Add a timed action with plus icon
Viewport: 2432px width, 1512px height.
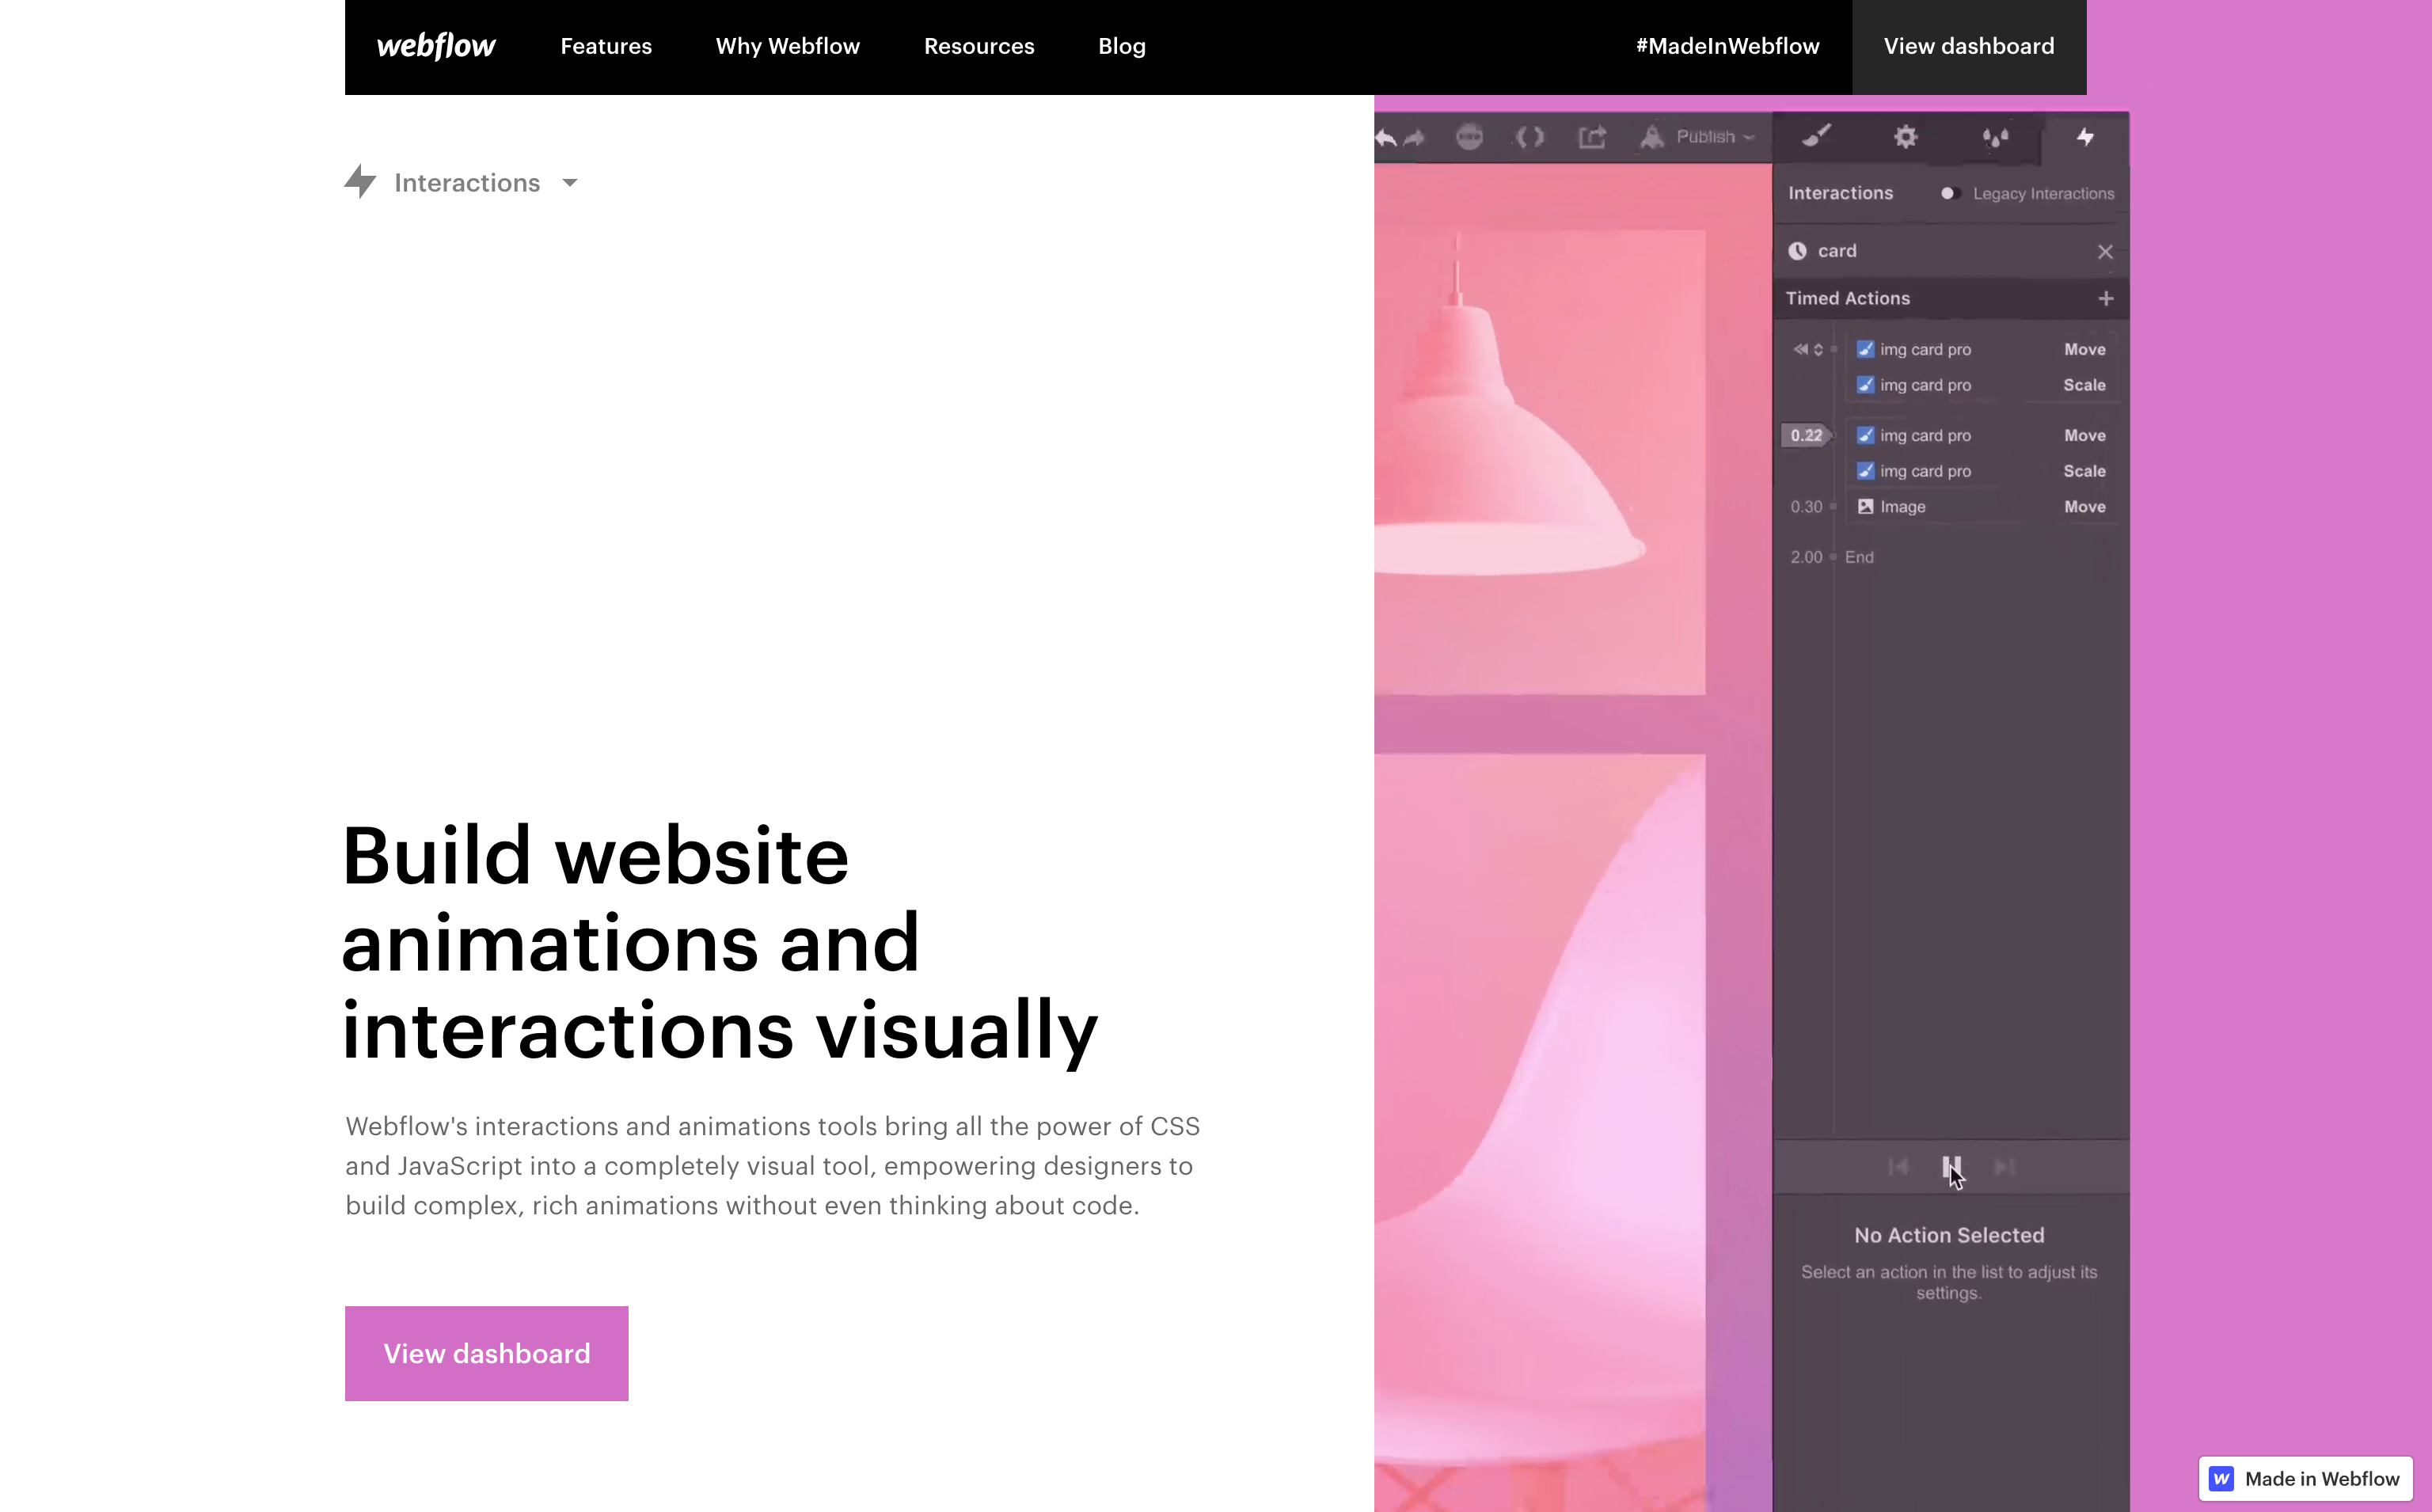(x=2106, y=299)
